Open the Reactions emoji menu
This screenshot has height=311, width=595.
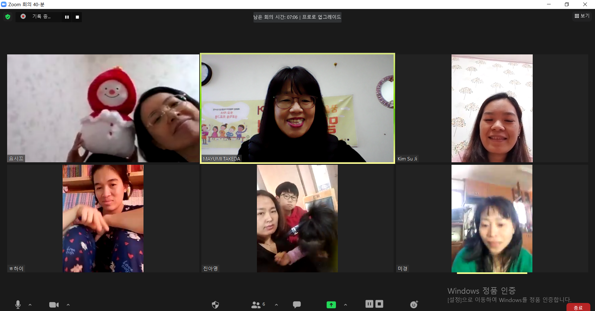pos(414,305)
